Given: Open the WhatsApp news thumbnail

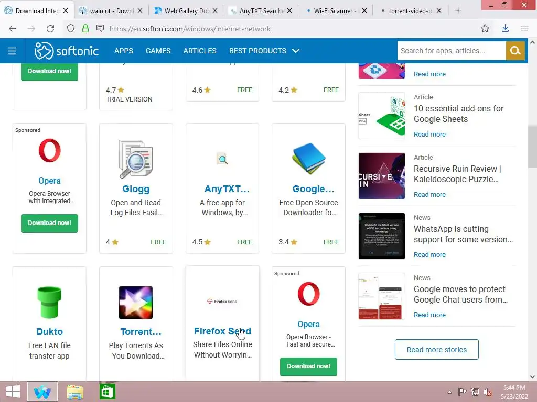Looking at the screenshot, I should coord(382,236).
